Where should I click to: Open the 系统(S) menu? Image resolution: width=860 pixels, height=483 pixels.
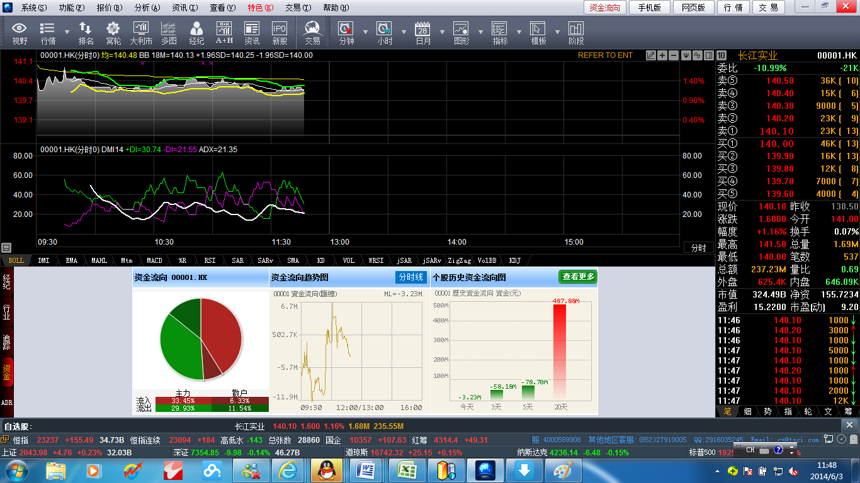[x=33, y=8]
